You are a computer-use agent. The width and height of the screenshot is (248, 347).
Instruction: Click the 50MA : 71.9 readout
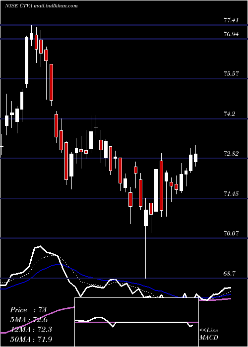pyautogui.click(x=31, y=339)
